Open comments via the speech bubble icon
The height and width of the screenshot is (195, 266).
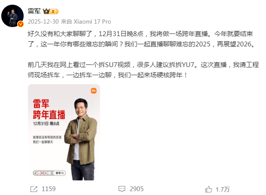click(x=122, y=189)
